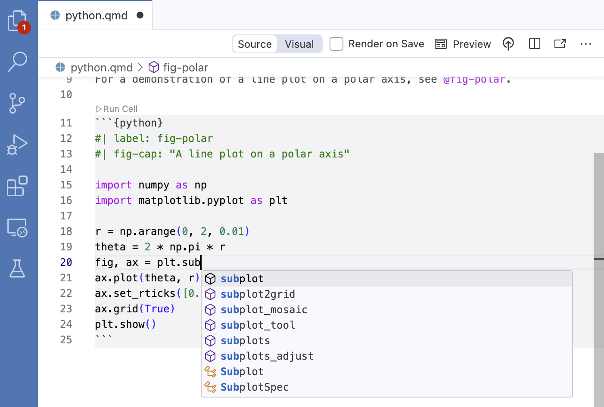Open the More Actions ellipsis menu

click(586, 44)
